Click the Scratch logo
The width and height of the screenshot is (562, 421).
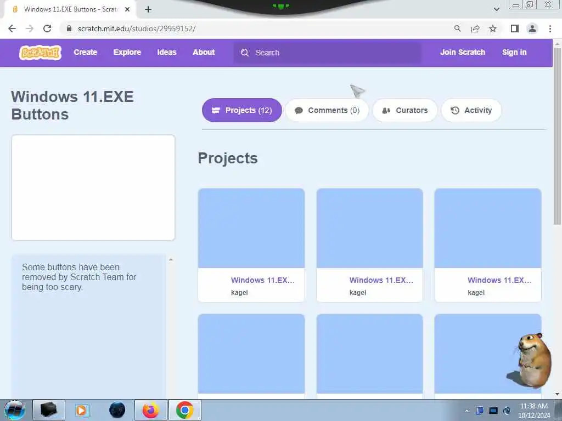click(x=40, y=52)
